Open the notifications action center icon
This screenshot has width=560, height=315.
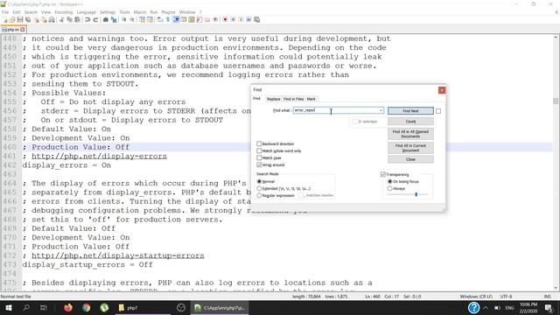tap(549, 307)
